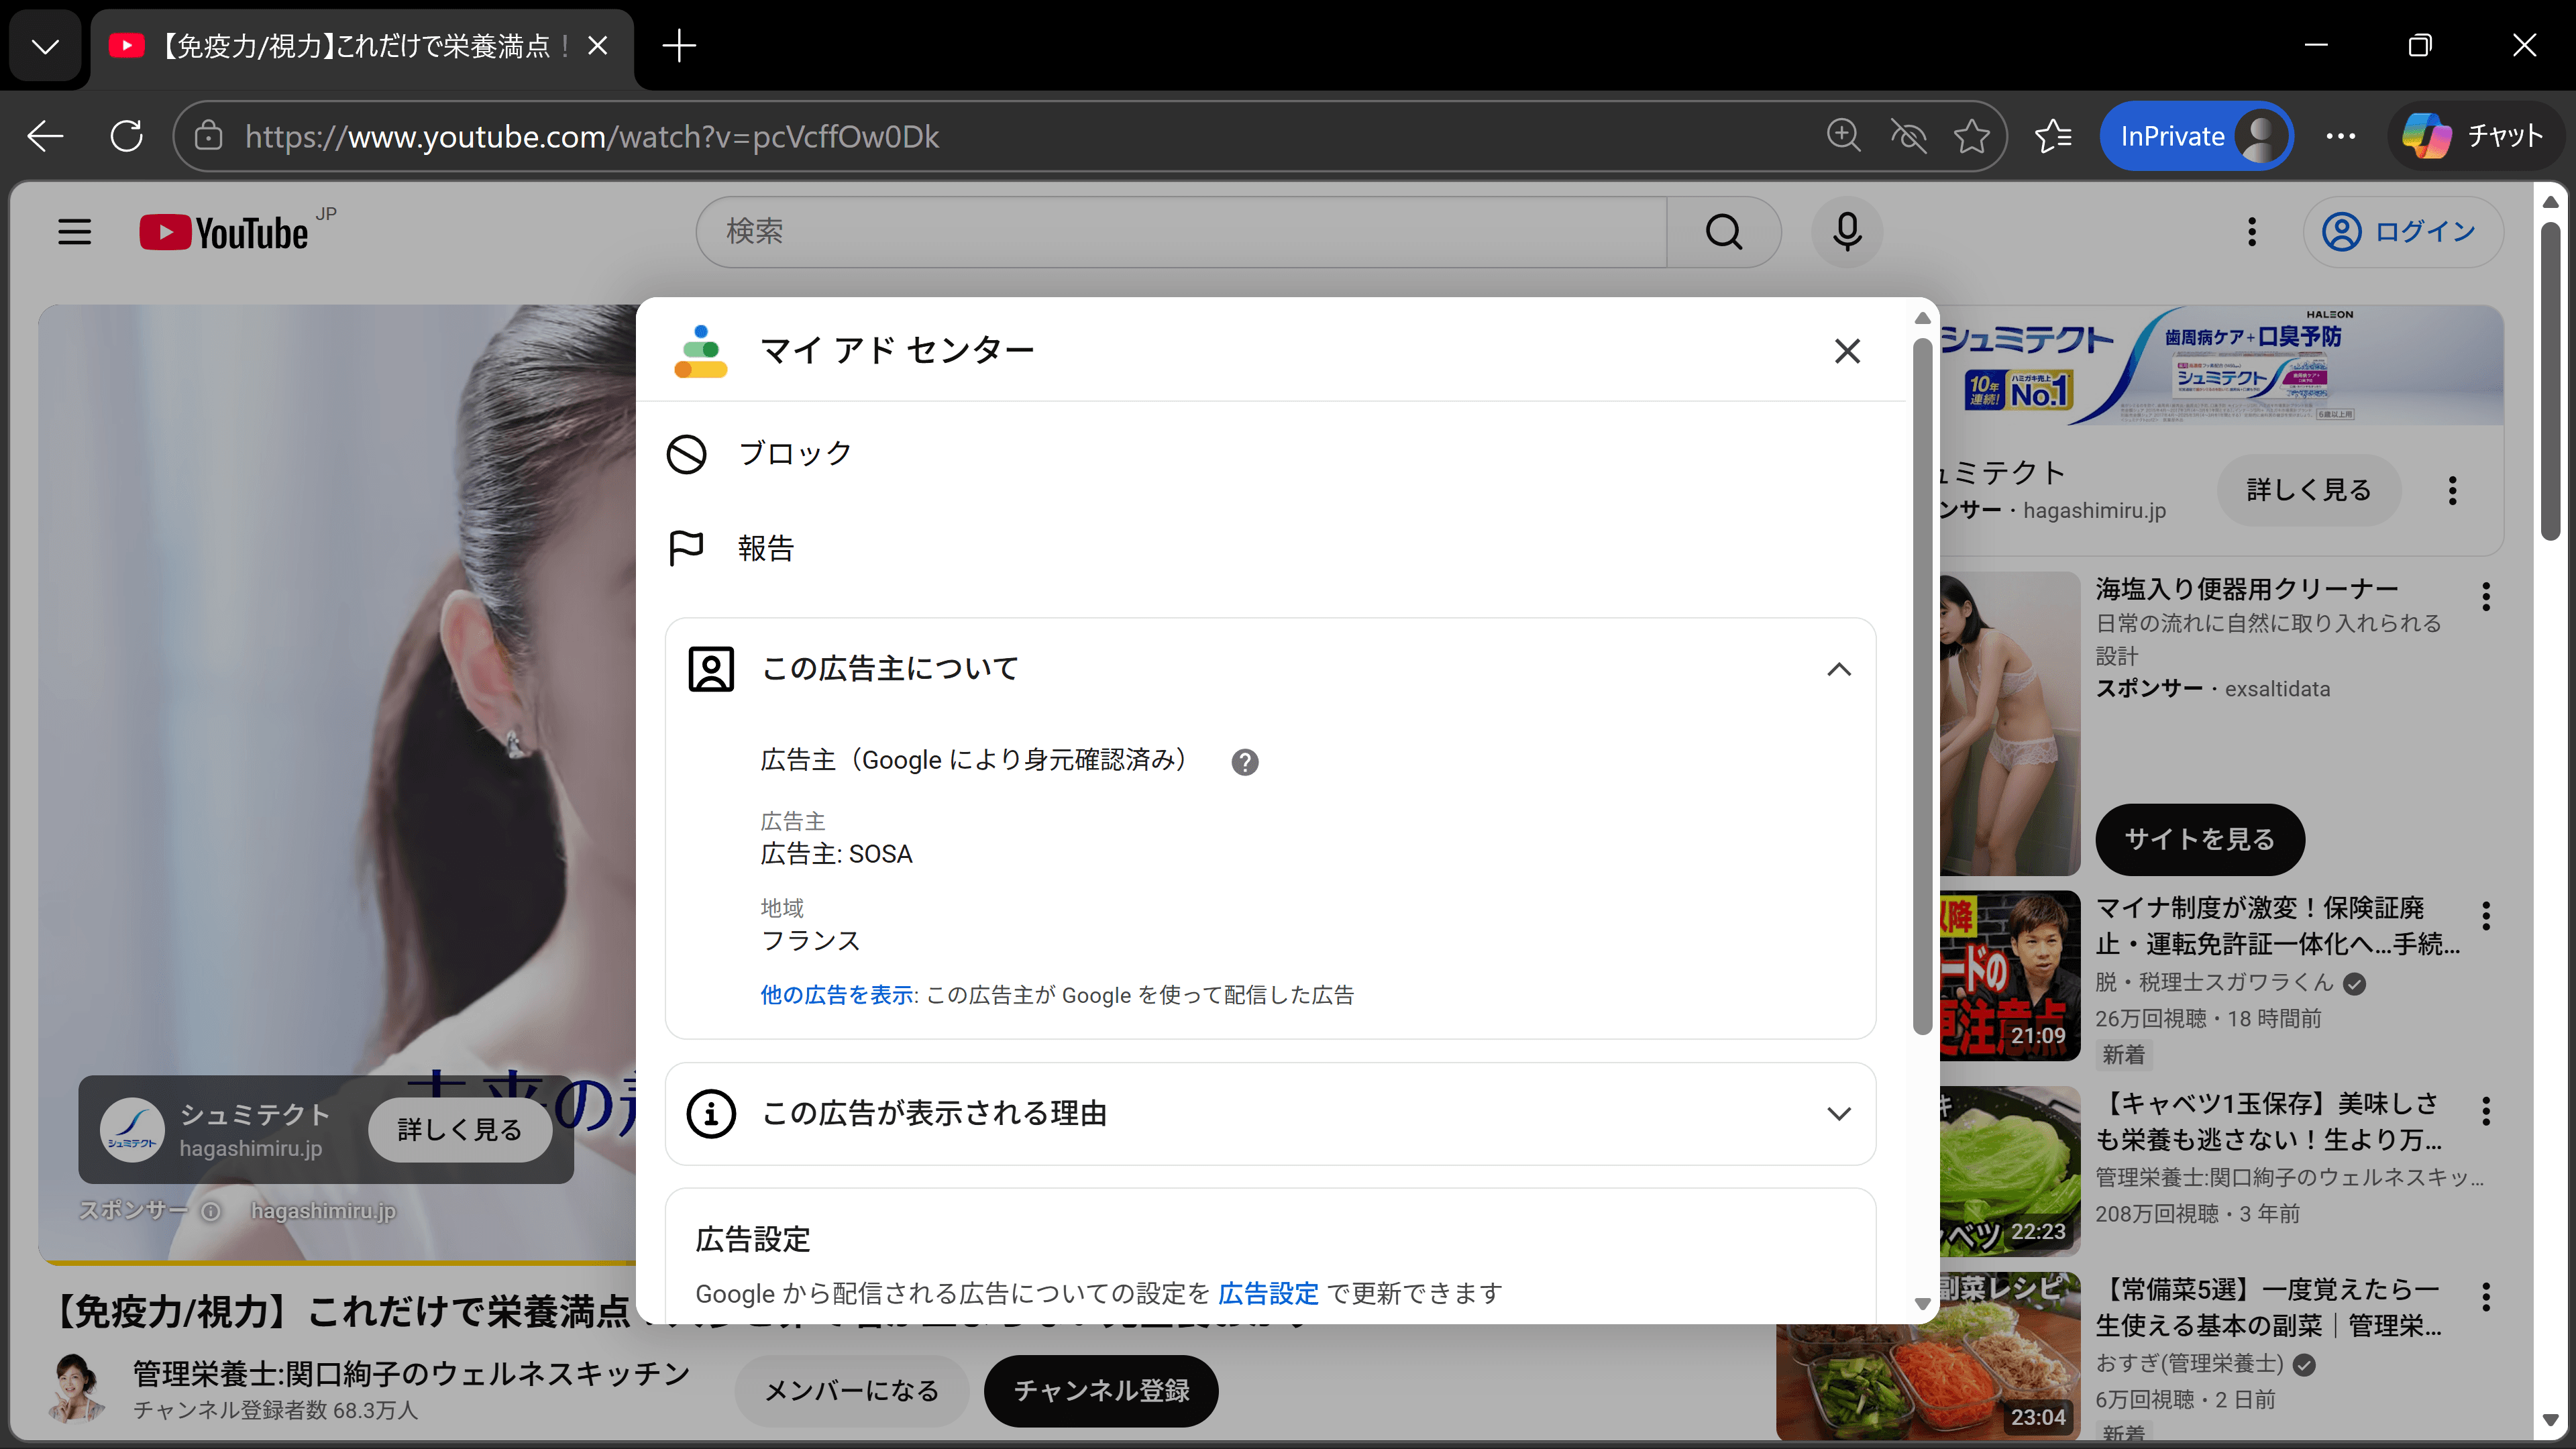Open a new browser tab
The image size is (2576, 1449).
679,46
